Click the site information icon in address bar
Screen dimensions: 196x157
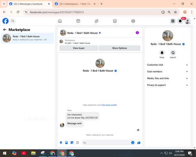26,12
